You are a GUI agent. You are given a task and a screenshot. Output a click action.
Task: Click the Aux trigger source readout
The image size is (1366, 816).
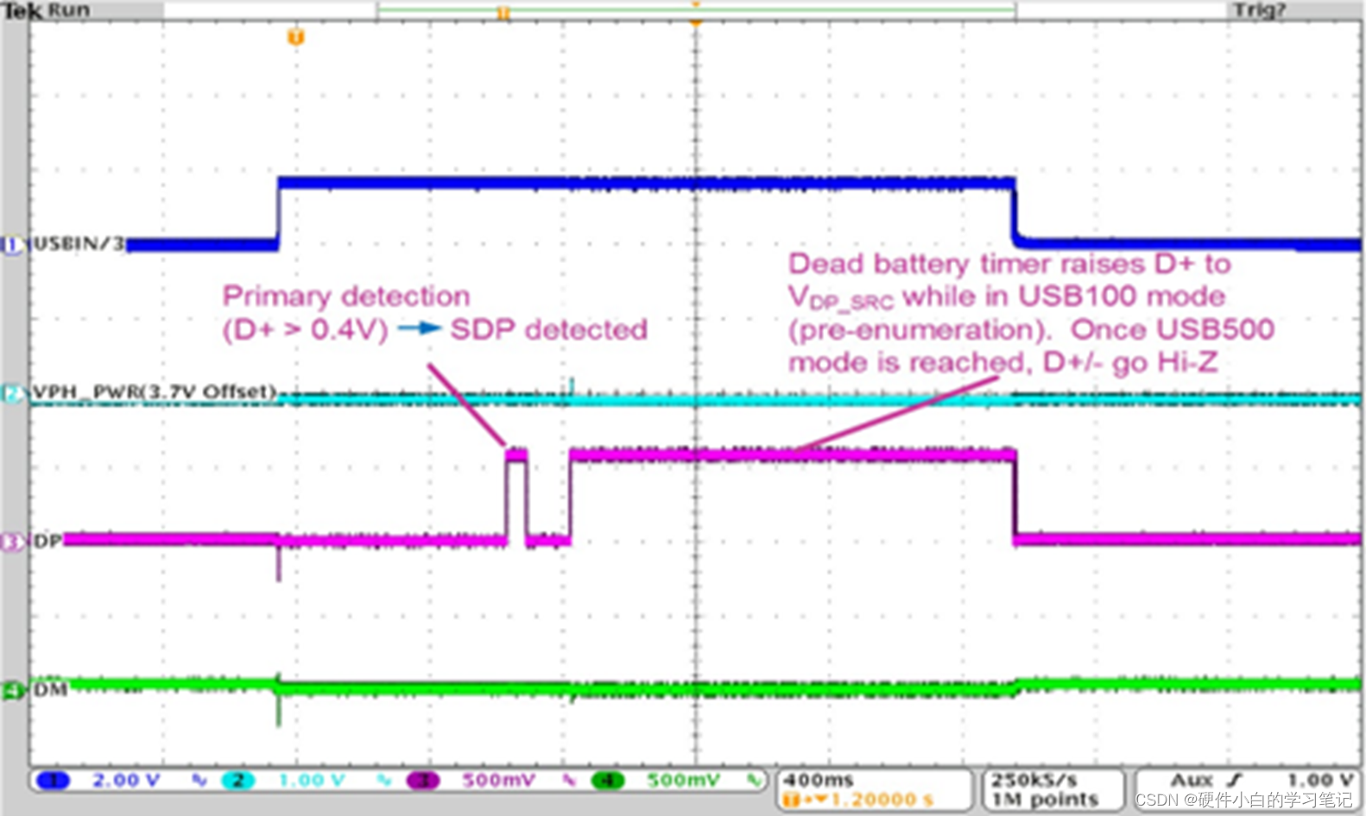tap(1191, 781)
